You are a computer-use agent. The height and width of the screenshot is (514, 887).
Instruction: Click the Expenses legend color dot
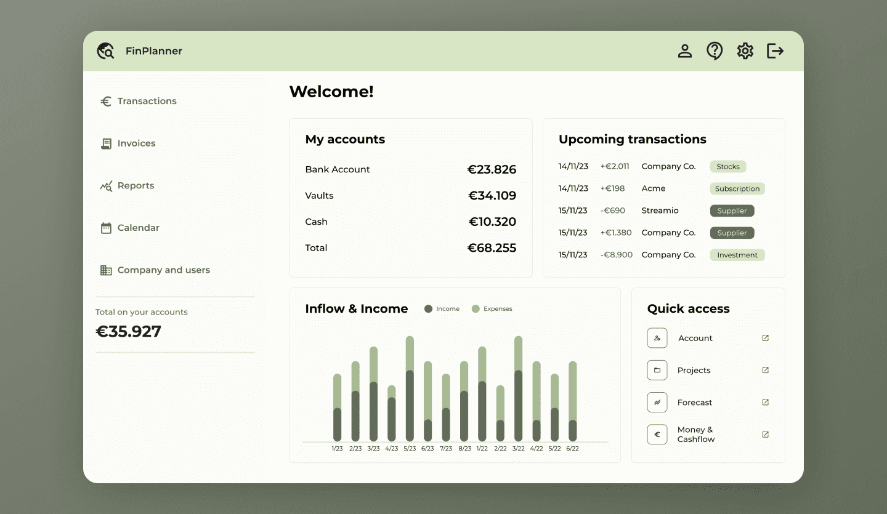click(476, 309)
